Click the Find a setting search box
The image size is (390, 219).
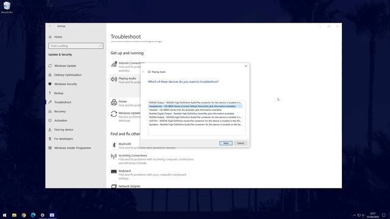tap(76, 46)
